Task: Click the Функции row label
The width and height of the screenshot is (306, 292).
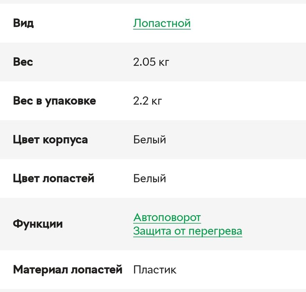Action: pos(38,224)
